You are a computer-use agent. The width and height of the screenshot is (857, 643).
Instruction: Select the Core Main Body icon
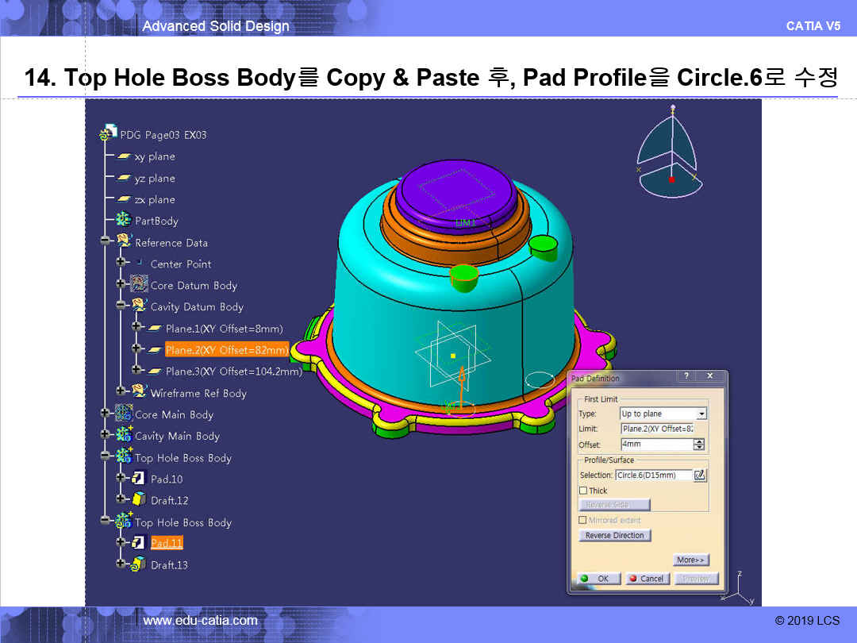click(x=124, y=414)
